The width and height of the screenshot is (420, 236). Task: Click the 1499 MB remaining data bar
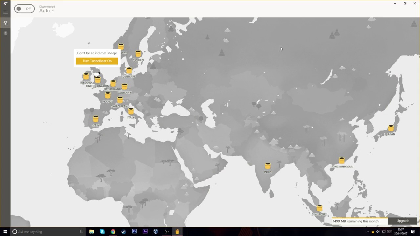(x=360, y=221)
